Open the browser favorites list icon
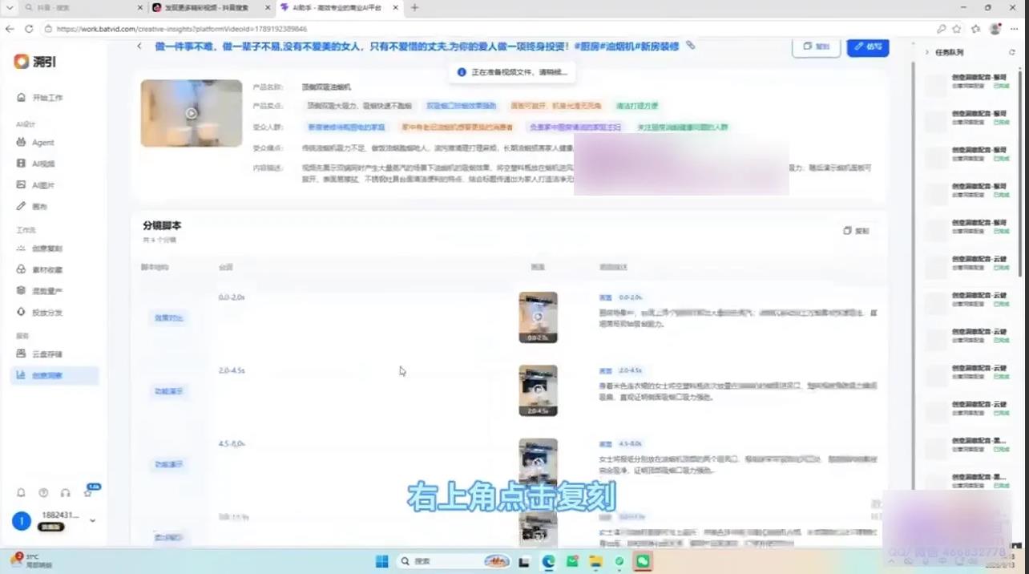This screenshot has width=1029, height=574. point(975,28)
